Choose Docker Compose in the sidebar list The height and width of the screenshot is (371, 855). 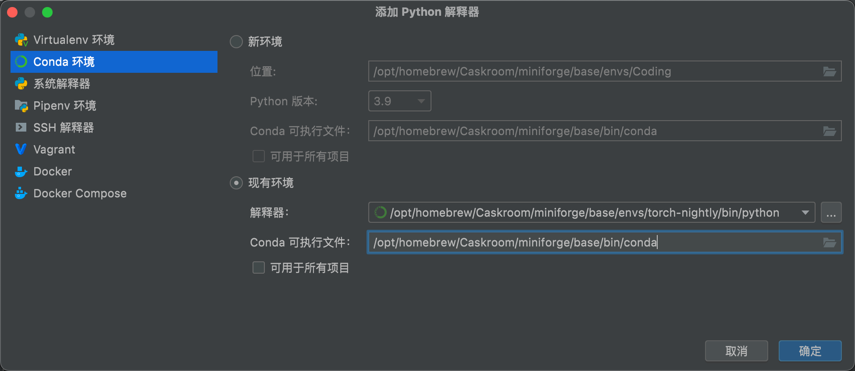pyautogui.click(x=114, y=193)
